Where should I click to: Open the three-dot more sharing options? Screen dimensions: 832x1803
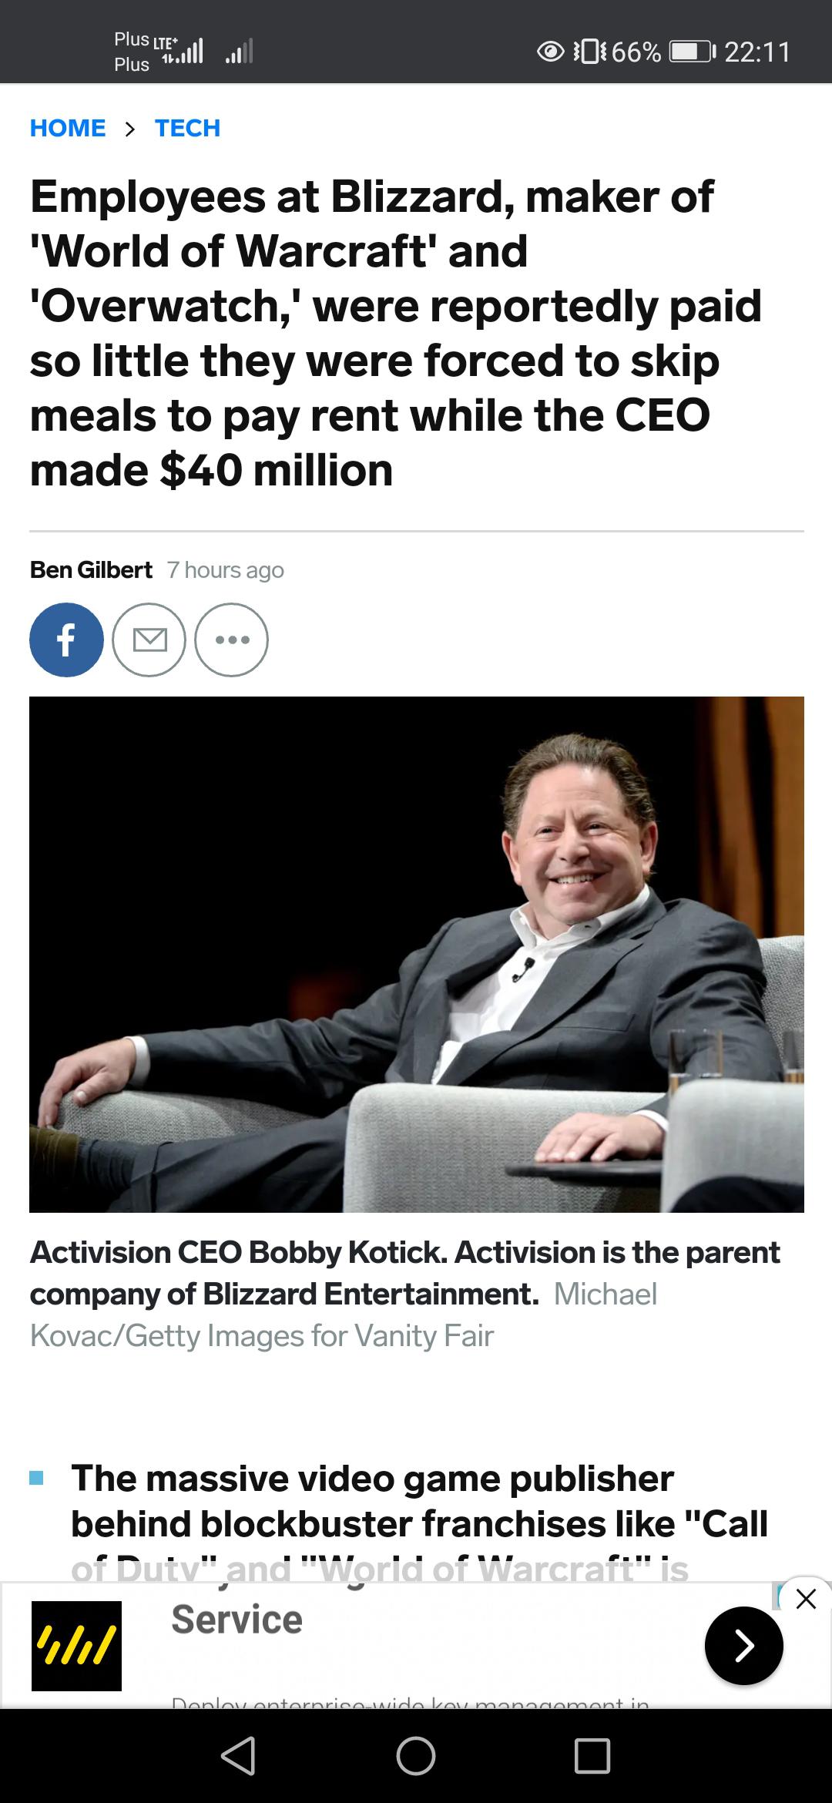pyautogui.click(x=232, y=640)
